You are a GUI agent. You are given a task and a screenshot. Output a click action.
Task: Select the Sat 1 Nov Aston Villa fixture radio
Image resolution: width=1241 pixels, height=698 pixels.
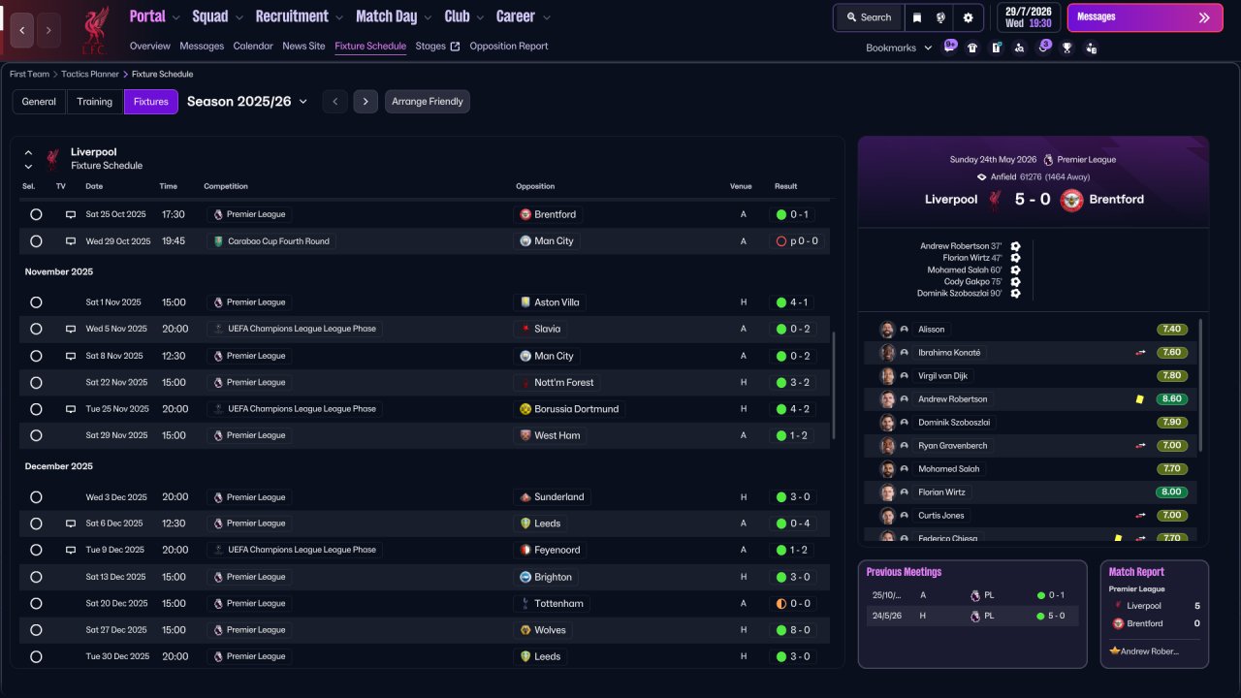pyautogui.click(x=36, y=302)
